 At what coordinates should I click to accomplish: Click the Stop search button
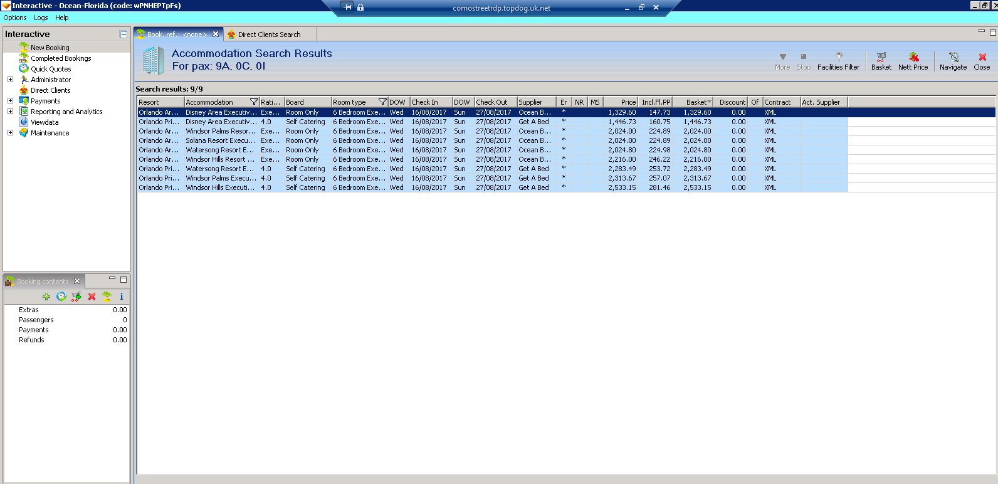point(804,61)
